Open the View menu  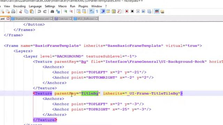(x=7, y=6)
